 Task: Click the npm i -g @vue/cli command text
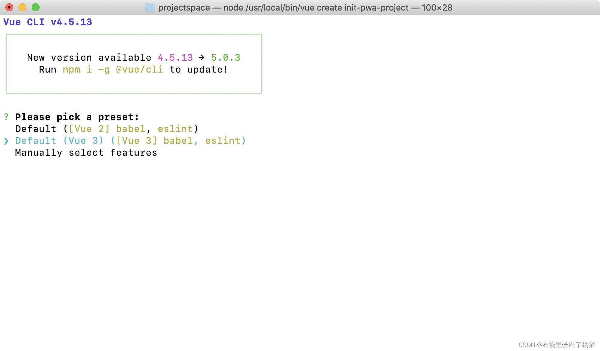(x=113, y=70)
